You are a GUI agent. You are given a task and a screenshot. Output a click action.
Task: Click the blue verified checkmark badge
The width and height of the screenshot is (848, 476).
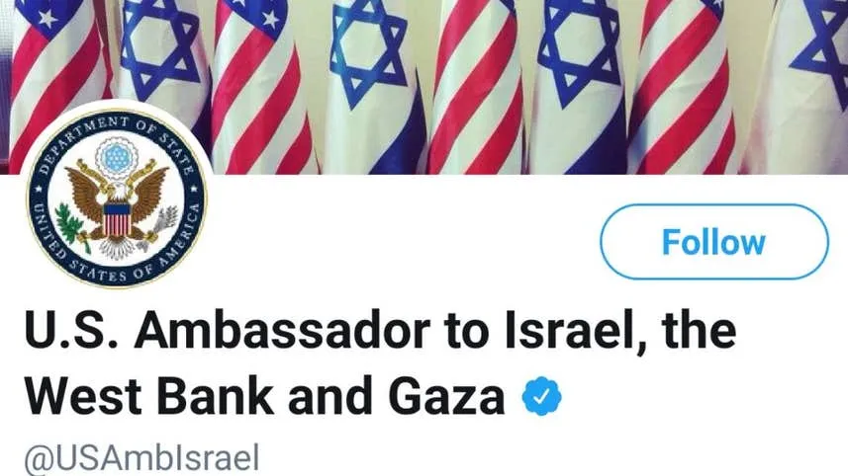(x=541, y=397)
